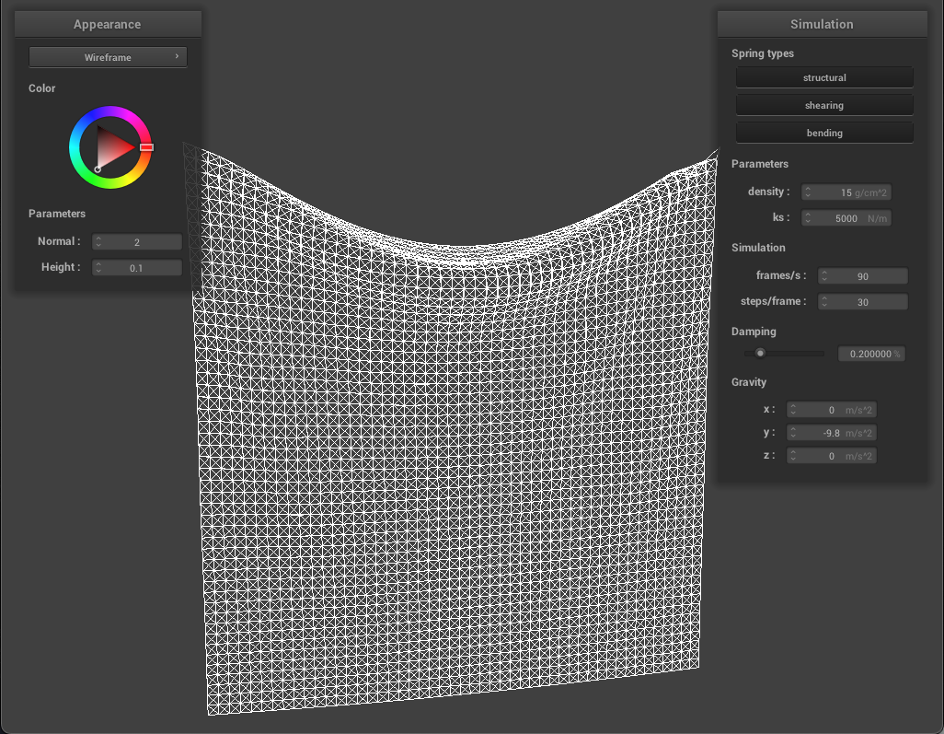
Task: Click the 'Color' section label
Action: (41, 88)
